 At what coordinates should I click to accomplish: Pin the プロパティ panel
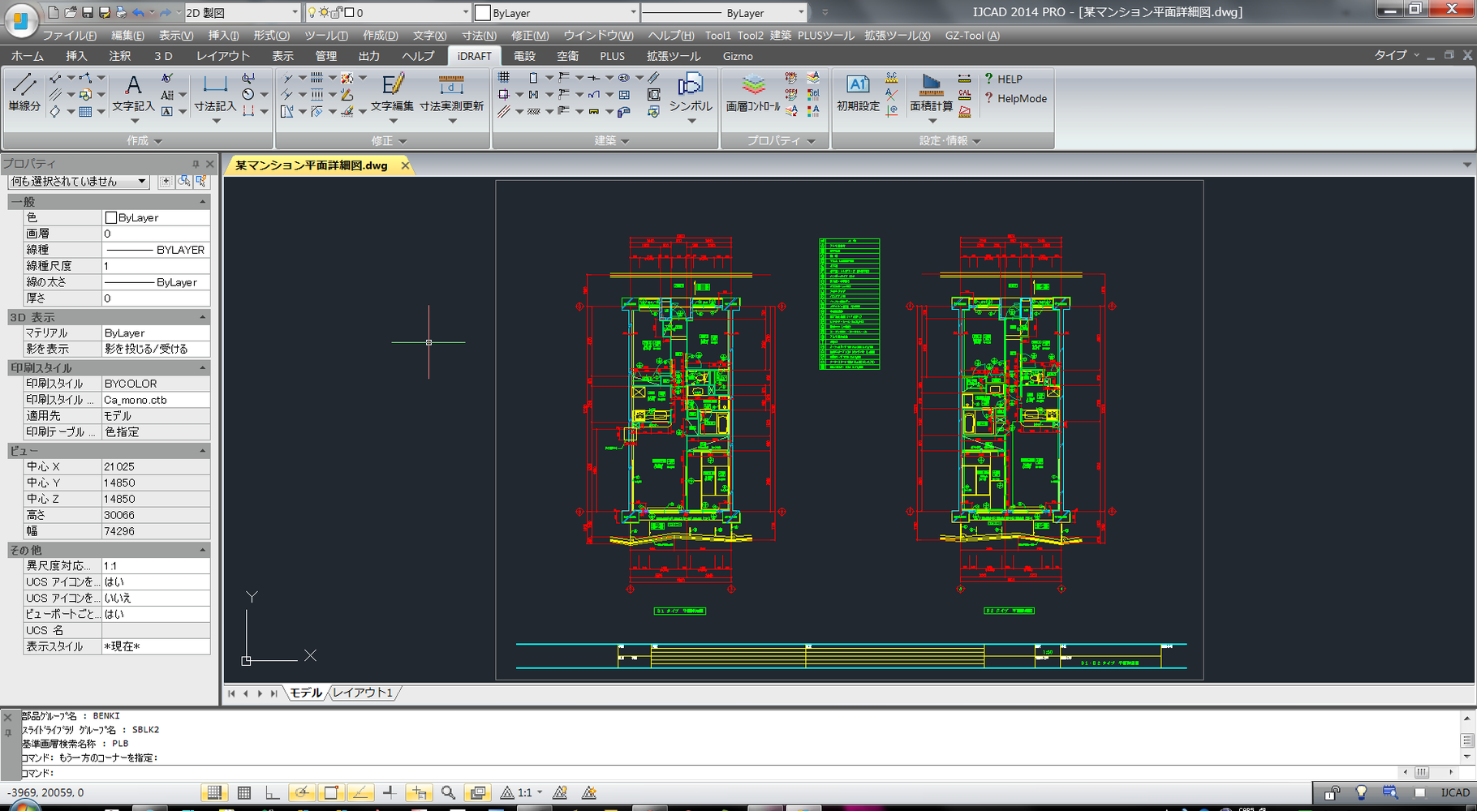pos(196,164)
